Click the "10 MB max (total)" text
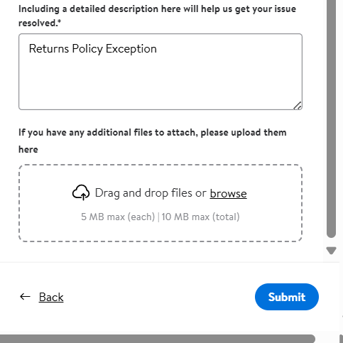The height and width of the screenshot is (343, 343). coord(200,217)
